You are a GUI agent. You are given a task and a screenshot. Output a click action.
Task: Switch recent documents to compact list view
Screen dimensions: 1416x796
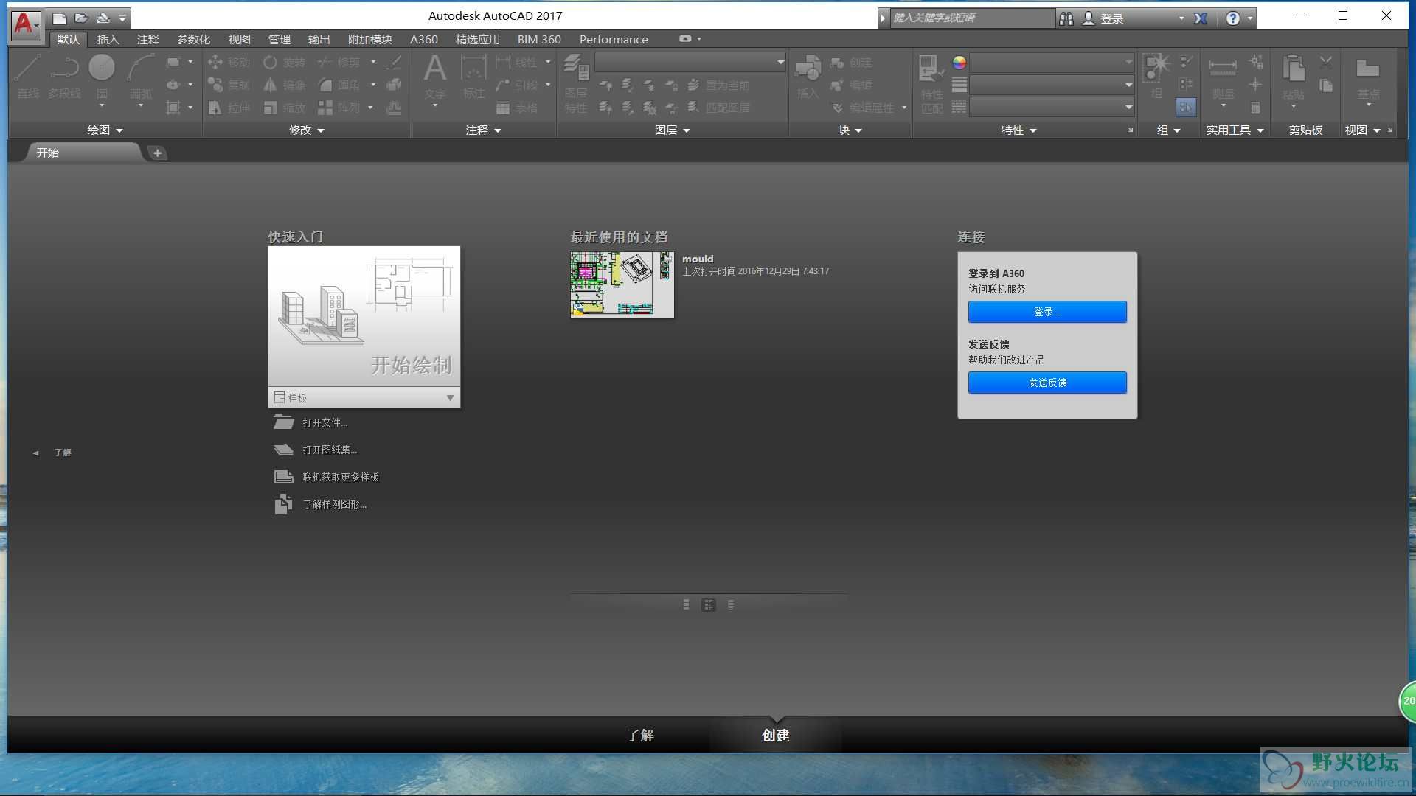686,604
